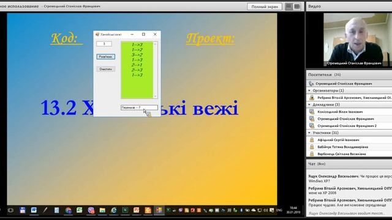Open the floppy disk save icon on taskbar
This screenshot has width=392, height=220.
(x=23, y=210)
